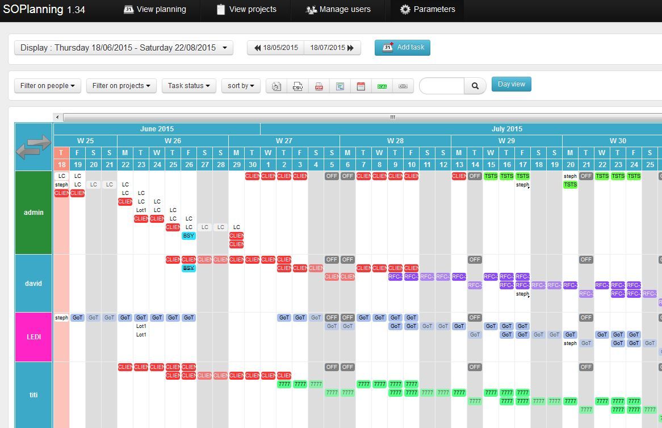Switch to the Manage users tab
Viewport: 662px width, 428px height.
point(338,9)
